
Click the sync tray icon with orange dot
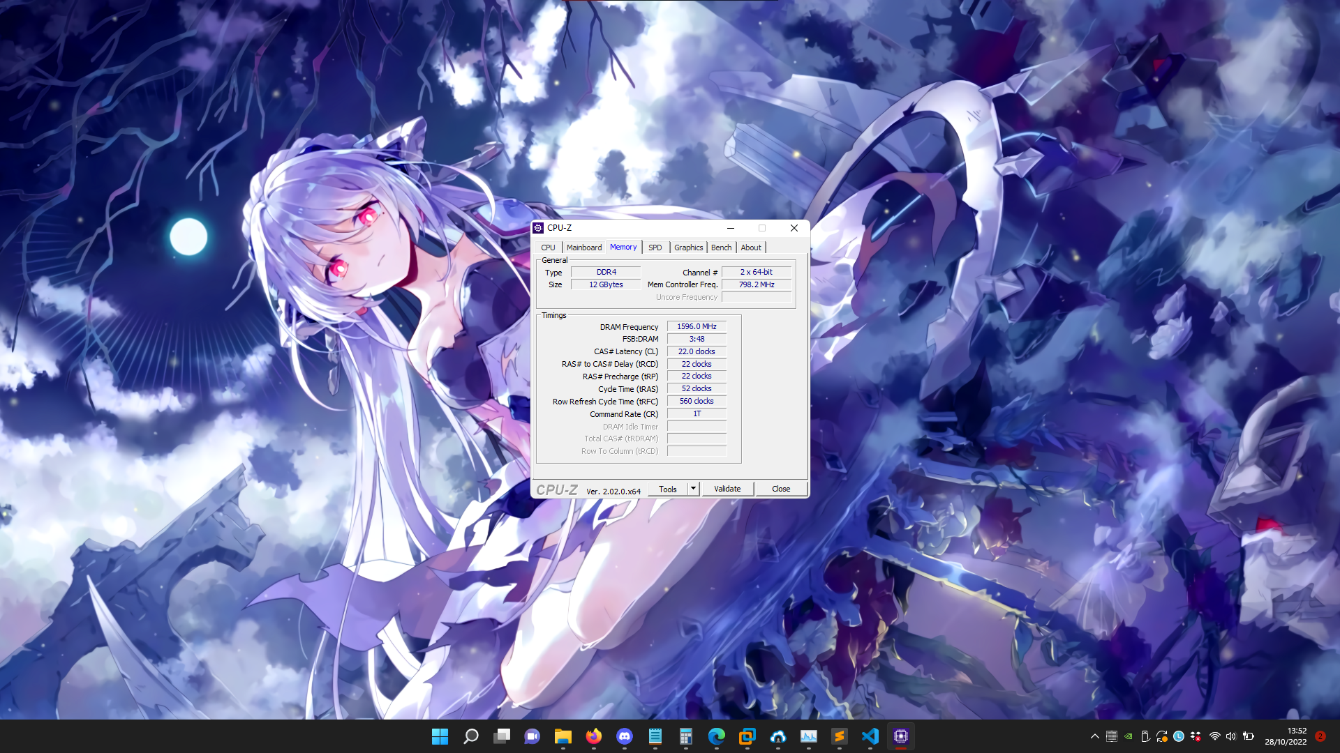tap(1162, 736)
